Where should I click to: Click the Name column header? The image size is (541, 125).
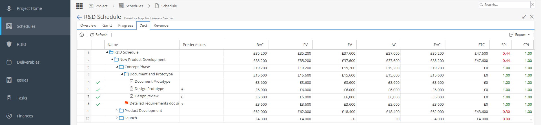[x=142, y=45]
